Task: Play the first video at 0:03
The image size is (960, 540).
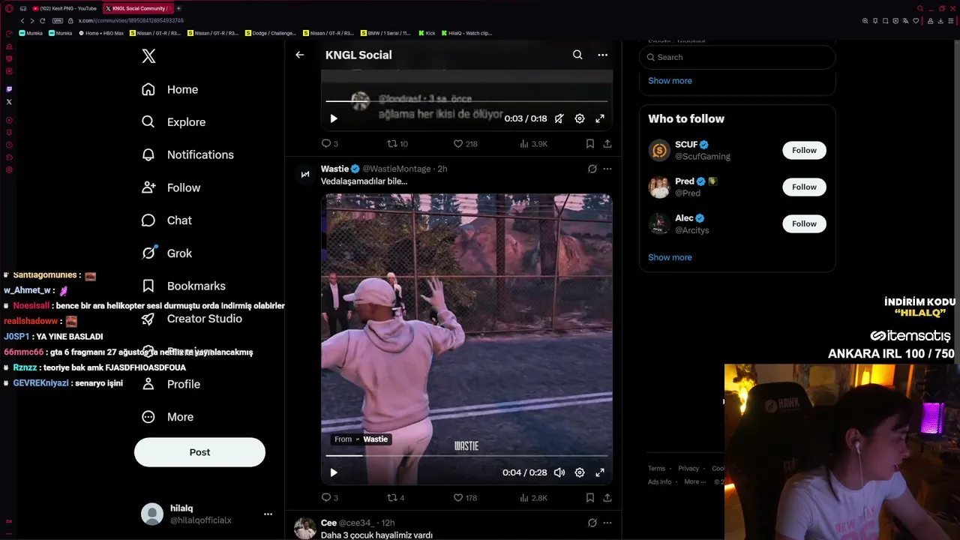Action: 334,118
